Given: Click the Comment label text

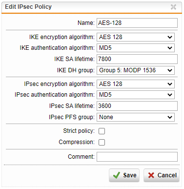Looking at the screenshot, I should (x=81, y=157).
